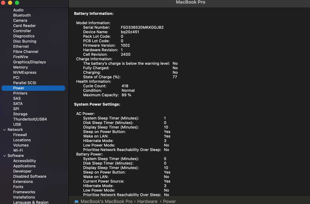Show the Memory information page
This screenshot has height=204, width=310.
(20, 67)
